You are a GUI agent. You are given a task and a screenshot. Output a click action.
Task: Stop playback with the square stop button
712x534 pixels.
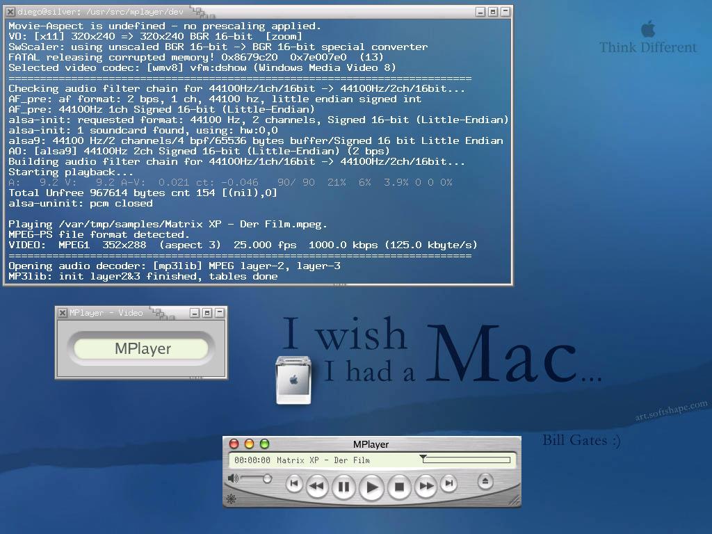(399, 487)
